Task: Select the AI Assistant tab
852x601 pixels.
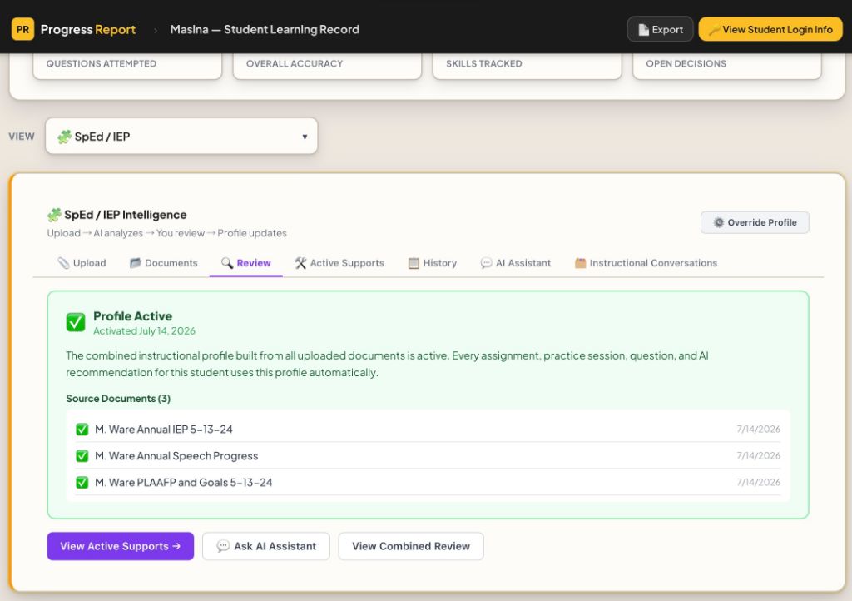Action: 516,263
